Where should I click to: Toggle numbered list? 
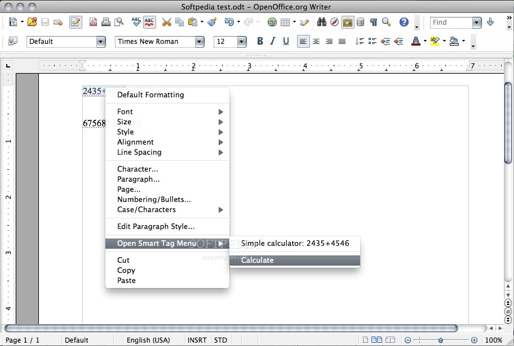[x=360, y=41]
